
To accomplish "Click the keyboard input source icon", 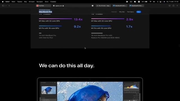I will pos(139,2).
